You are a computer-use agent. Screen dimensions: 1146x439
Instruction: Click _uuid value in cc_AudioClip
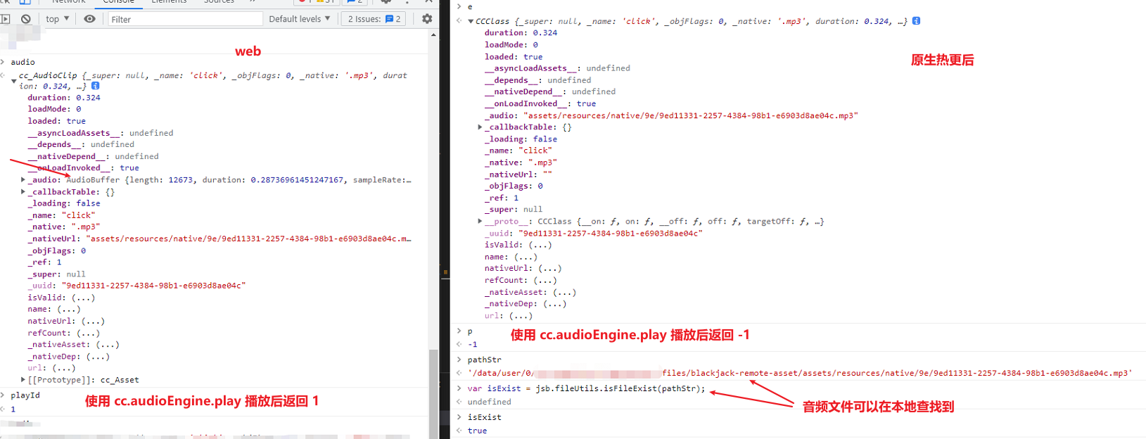click(153, 286)
